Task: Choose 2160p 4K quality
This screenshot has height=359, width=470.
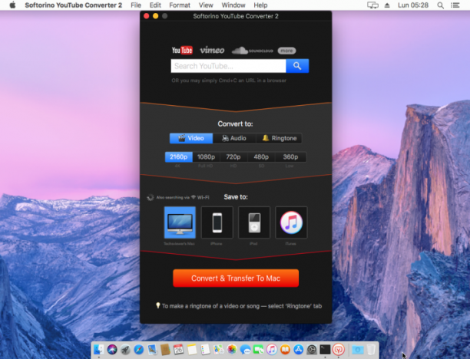Action: point(179,157)
